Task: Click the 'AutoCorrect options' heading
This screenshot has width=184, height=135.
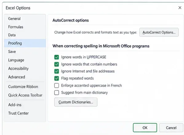Action: (70, 20)
